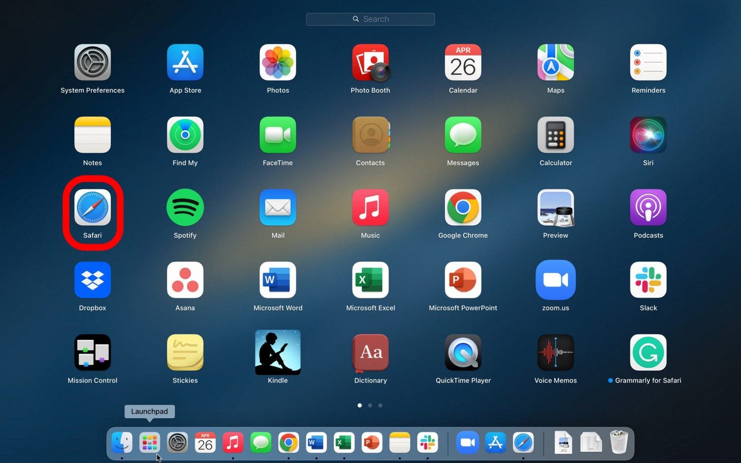The height and width of the screenshot is (463, 741).
Task: Open Calendar from the Dock
Action: click(x=205, y=443)
